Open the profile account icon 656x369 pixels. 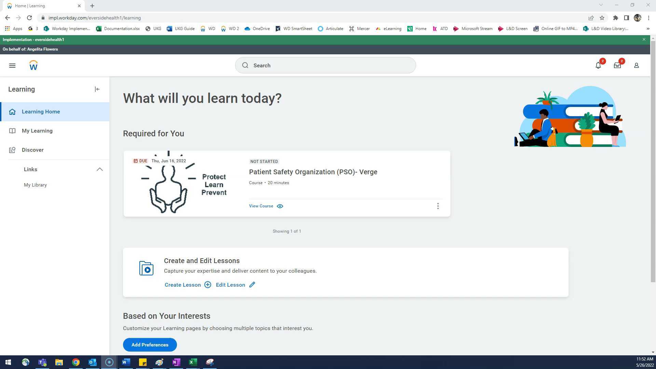[637, 65]
